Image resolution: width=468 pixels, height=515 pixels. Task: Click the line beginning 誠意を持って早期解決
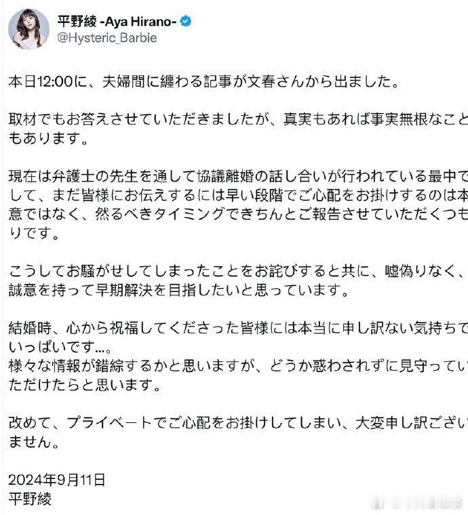point(178,290)
